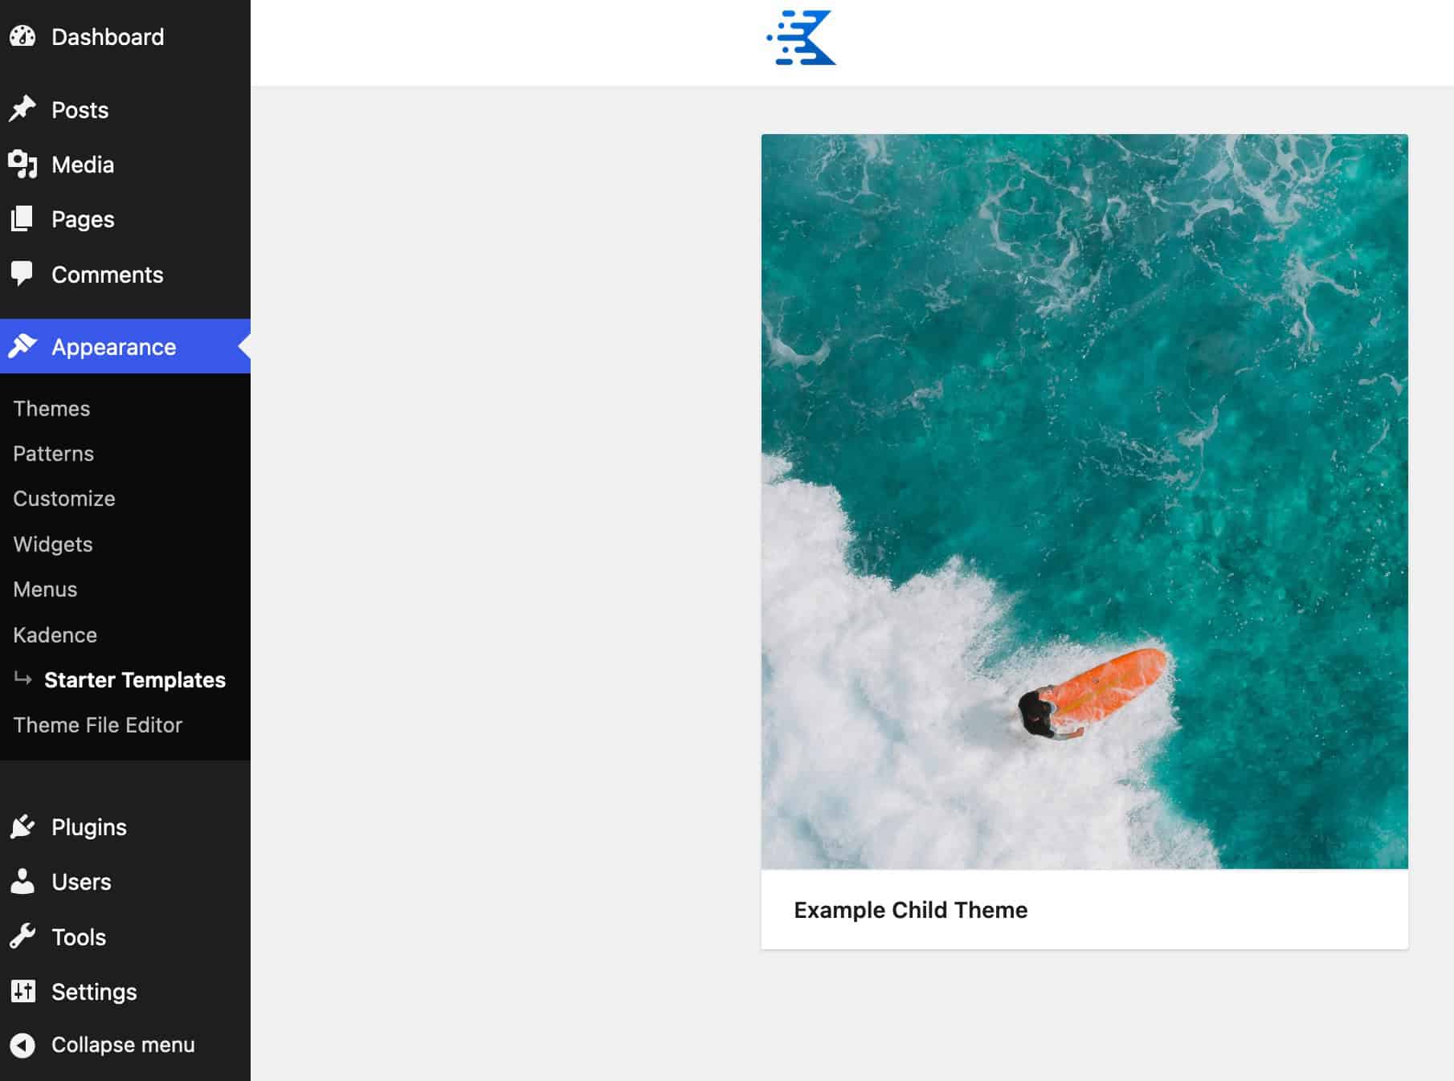Viewport: 1454px width, 1081px height.
Task: Select Widgets in Appearance submenu
Action: click(x=53, y=544)
